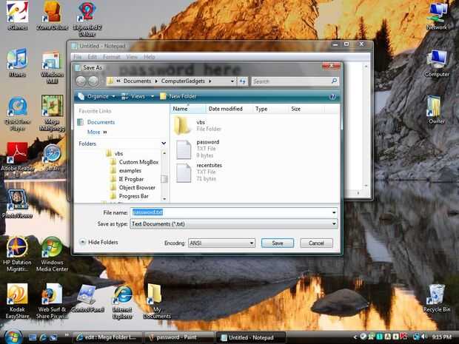Select the Windows Mail desktop icon
Screen dimensions: 459x344
(x=52, y=67)
